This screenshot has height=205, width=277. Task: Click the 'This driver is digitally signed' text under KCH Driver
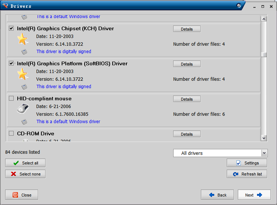[64, 52]
